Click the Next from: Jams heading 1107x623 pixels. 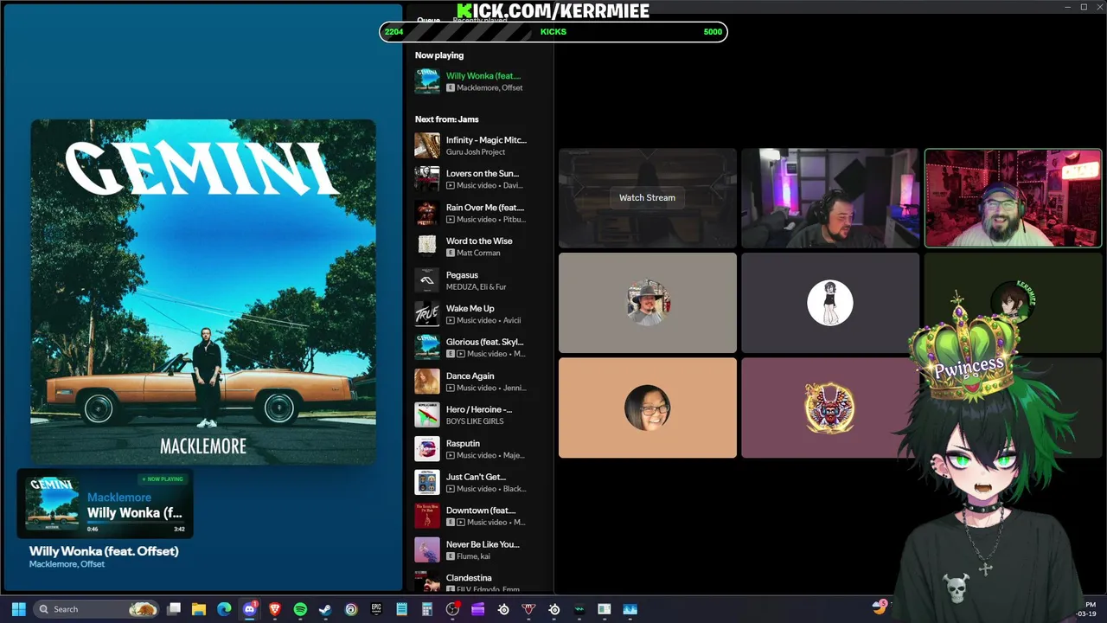coord(446,119)
